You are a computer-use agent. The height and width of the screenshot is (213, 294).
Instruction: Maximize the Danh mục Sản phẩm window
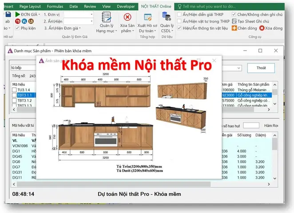pos(260,51)
